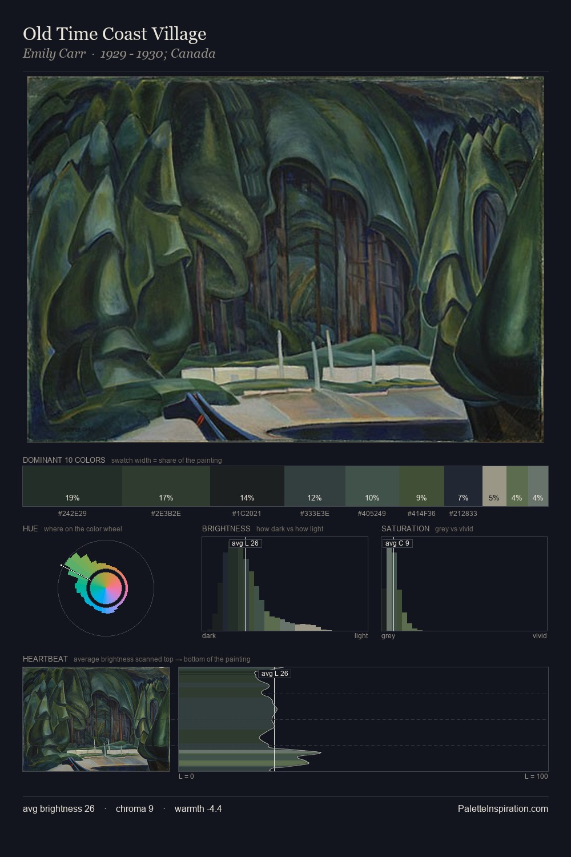This screenshot has width=571, height=857.
Task: Click the hue color wheel
Action: coord(106,587)
